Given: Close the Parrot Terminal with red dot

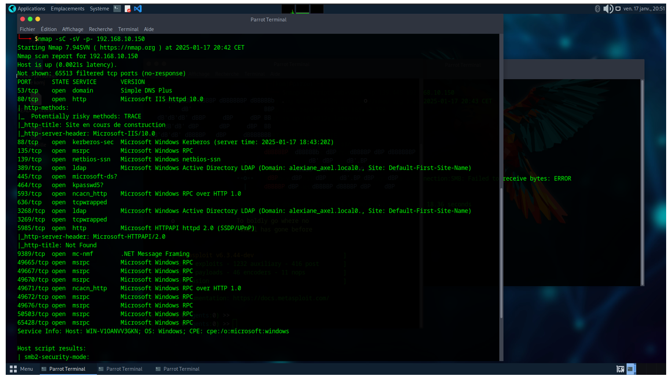Looking at the screenshot, I should pos(22,19).
